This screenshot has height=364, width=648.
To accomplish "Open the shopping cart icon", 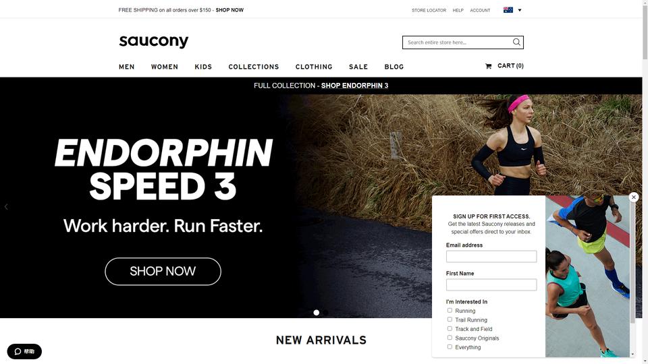I will (x=488, y=66).
